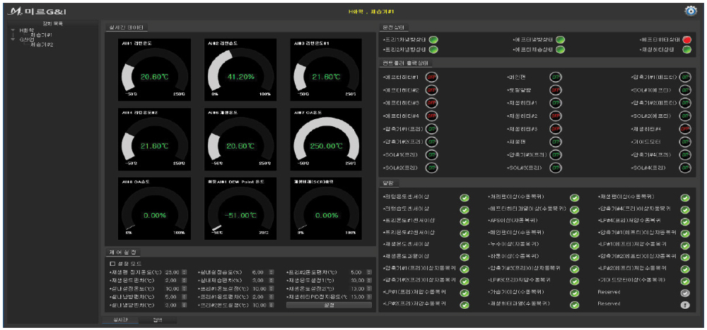Click the AI#7 OA온도 gauge showing 250.00℃
Image resolution: width=707 pixels, height=330 pixels.
(x=325, y=140)
